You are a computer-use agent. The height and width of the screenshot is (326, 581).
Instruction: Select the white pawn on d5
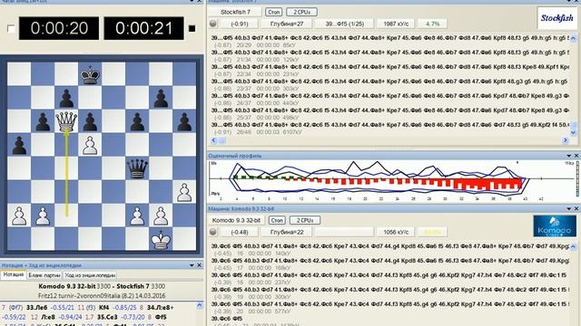tap(90, 145)
